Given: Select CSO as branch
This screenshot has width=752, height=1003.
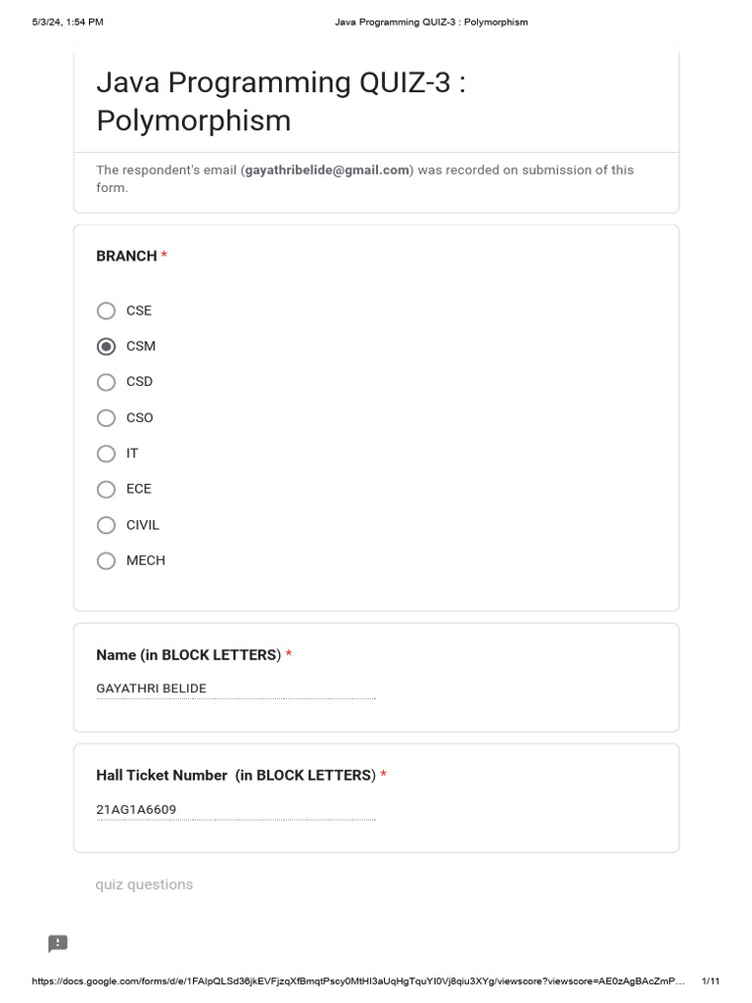Looking at the screenshot, I should coord(106,417).
